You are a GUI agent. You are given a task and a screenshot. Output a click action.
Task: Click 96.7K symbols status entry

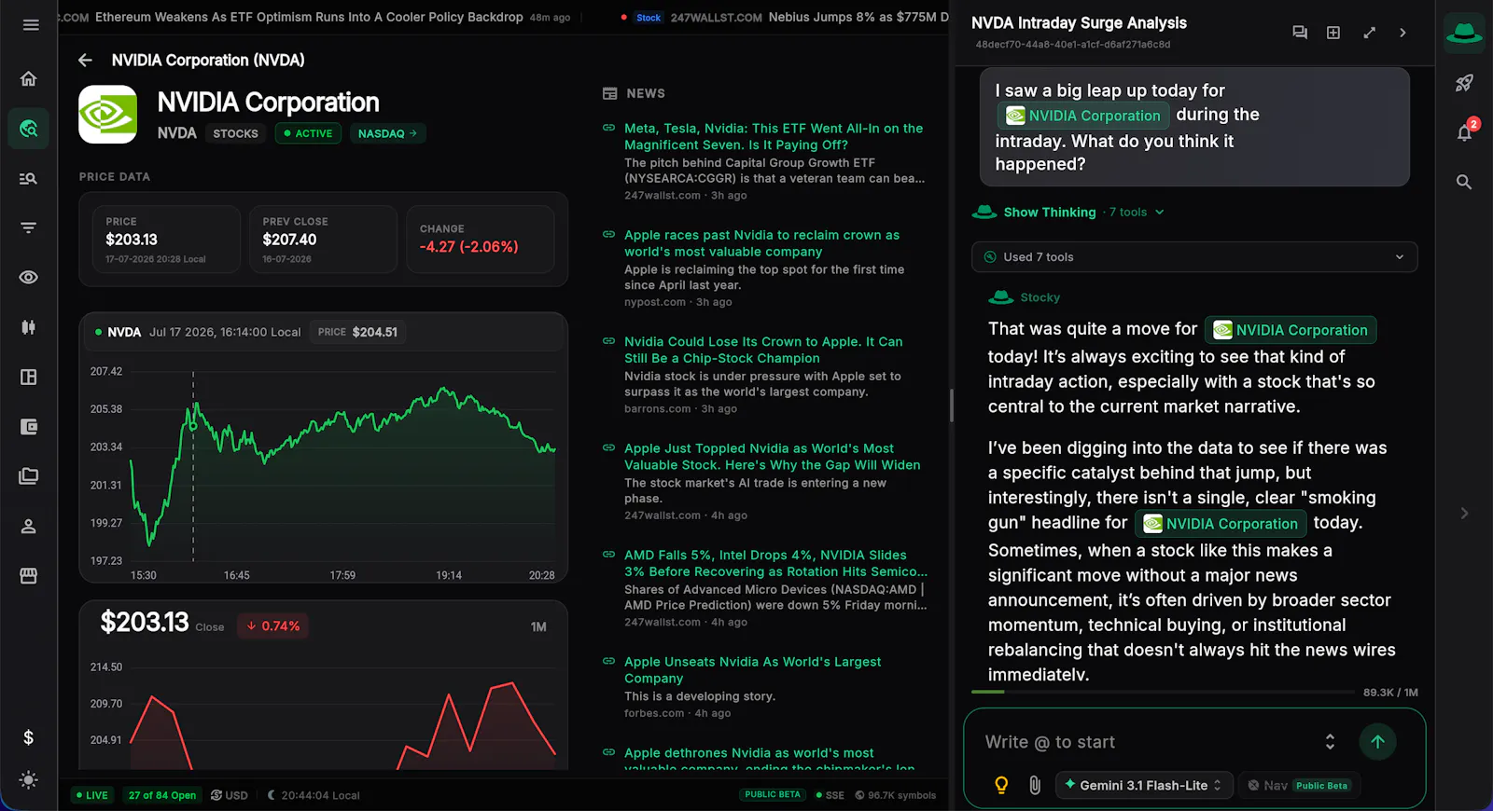point(896,795)
